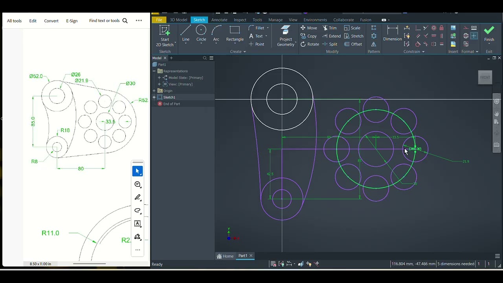Select the Mirror pattern tool
This screenshot has height=283, width=503.
[x=374, y=44]
